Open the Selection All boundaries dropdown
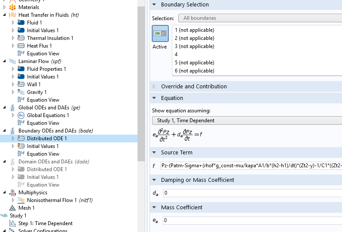Screen dimensions: 342x232 pos(260,18)
